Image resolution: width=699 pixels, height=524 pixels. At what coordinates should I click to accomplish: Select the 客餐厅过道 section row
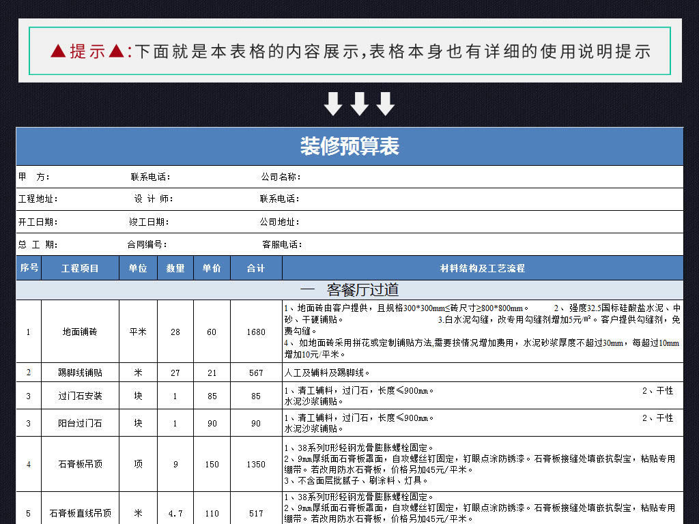tap(349, 290)
